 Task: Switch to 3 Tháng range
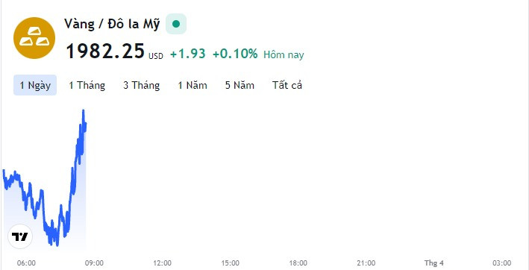141,85
